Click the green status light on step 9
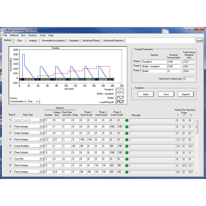The height and width of the screenshot is (206, 206). click(x=127, y=172)
